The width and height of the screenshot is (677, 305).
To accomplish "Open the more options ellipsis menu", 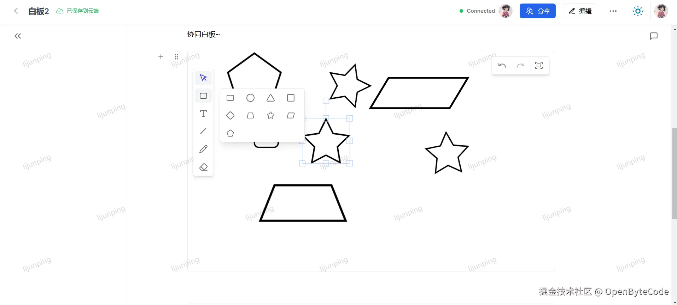I will [613, 11].
